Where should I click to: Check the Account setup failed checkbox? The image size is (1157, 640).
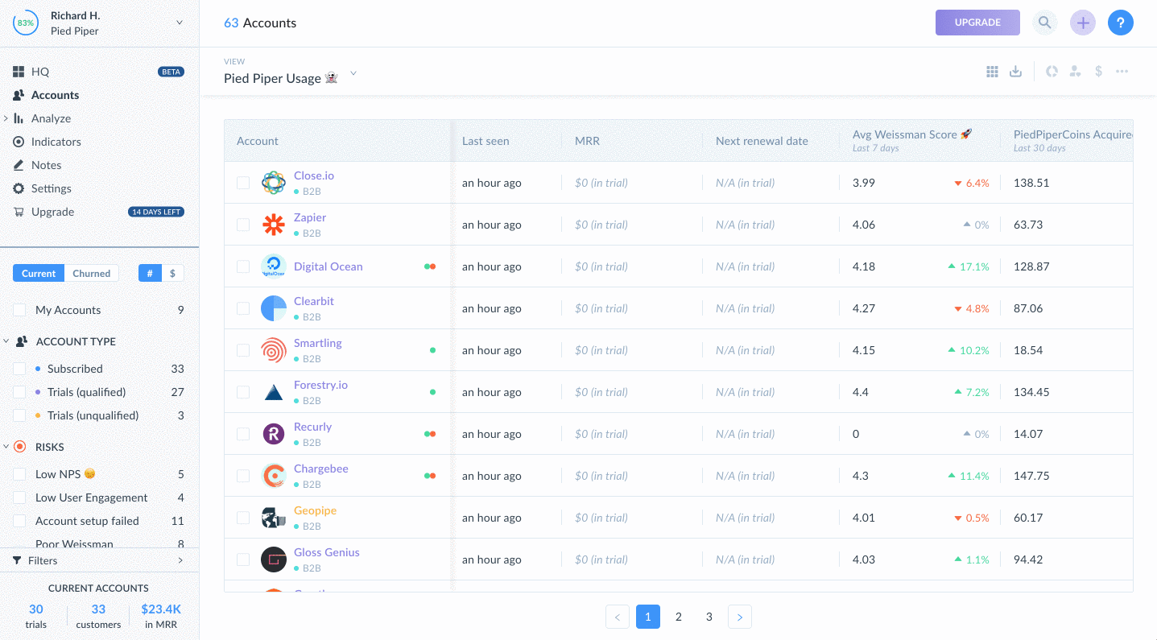[x=19, y=521]
